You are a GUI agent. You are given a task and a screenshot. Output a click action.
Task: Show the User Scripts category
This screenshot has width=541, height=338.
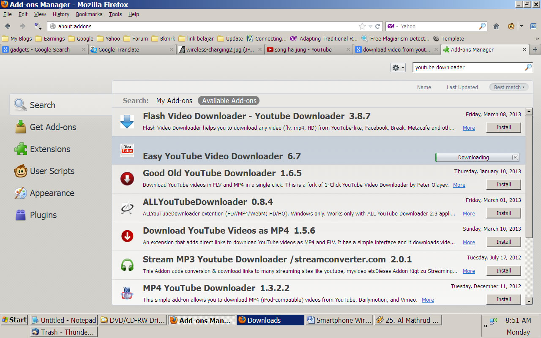(60, 171)
